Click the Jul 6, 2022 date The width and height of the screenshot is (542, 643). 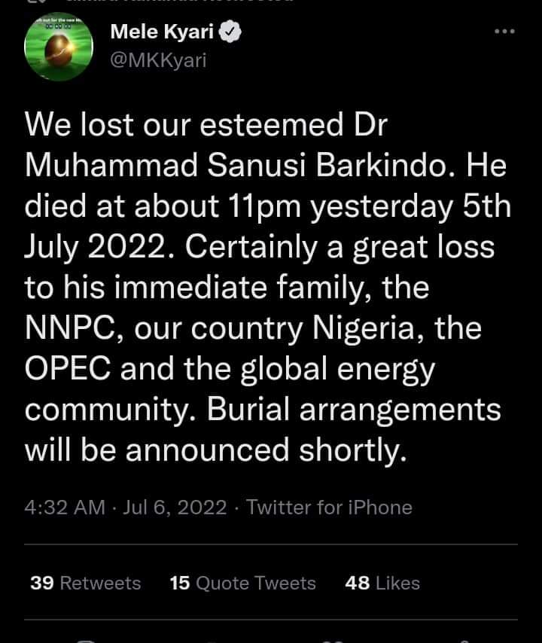(x=174, y=507)
